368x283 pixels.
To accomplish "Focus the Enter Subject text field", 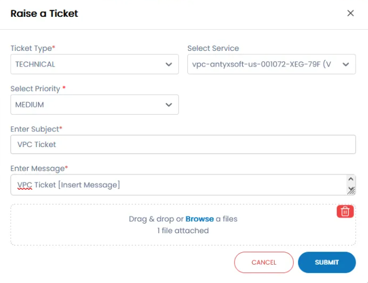I will (183, 144).
